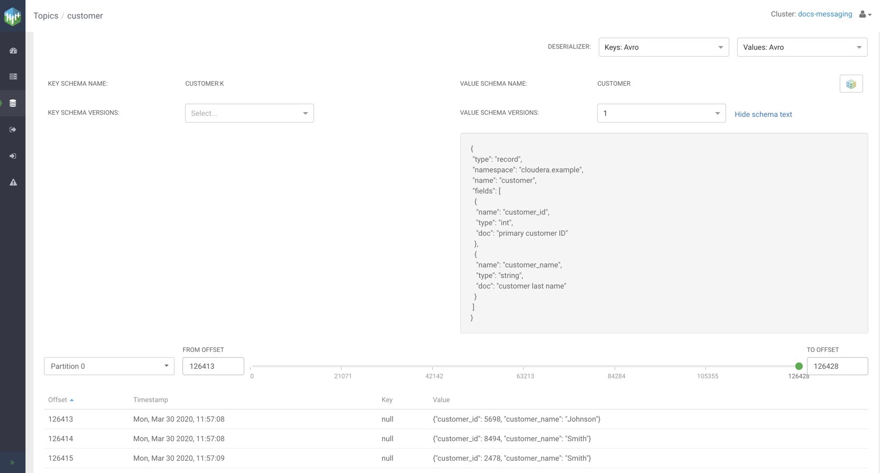Open the user profile menu icon
The width and height of the screenshot is (880, 473).
tap(865, 14)
